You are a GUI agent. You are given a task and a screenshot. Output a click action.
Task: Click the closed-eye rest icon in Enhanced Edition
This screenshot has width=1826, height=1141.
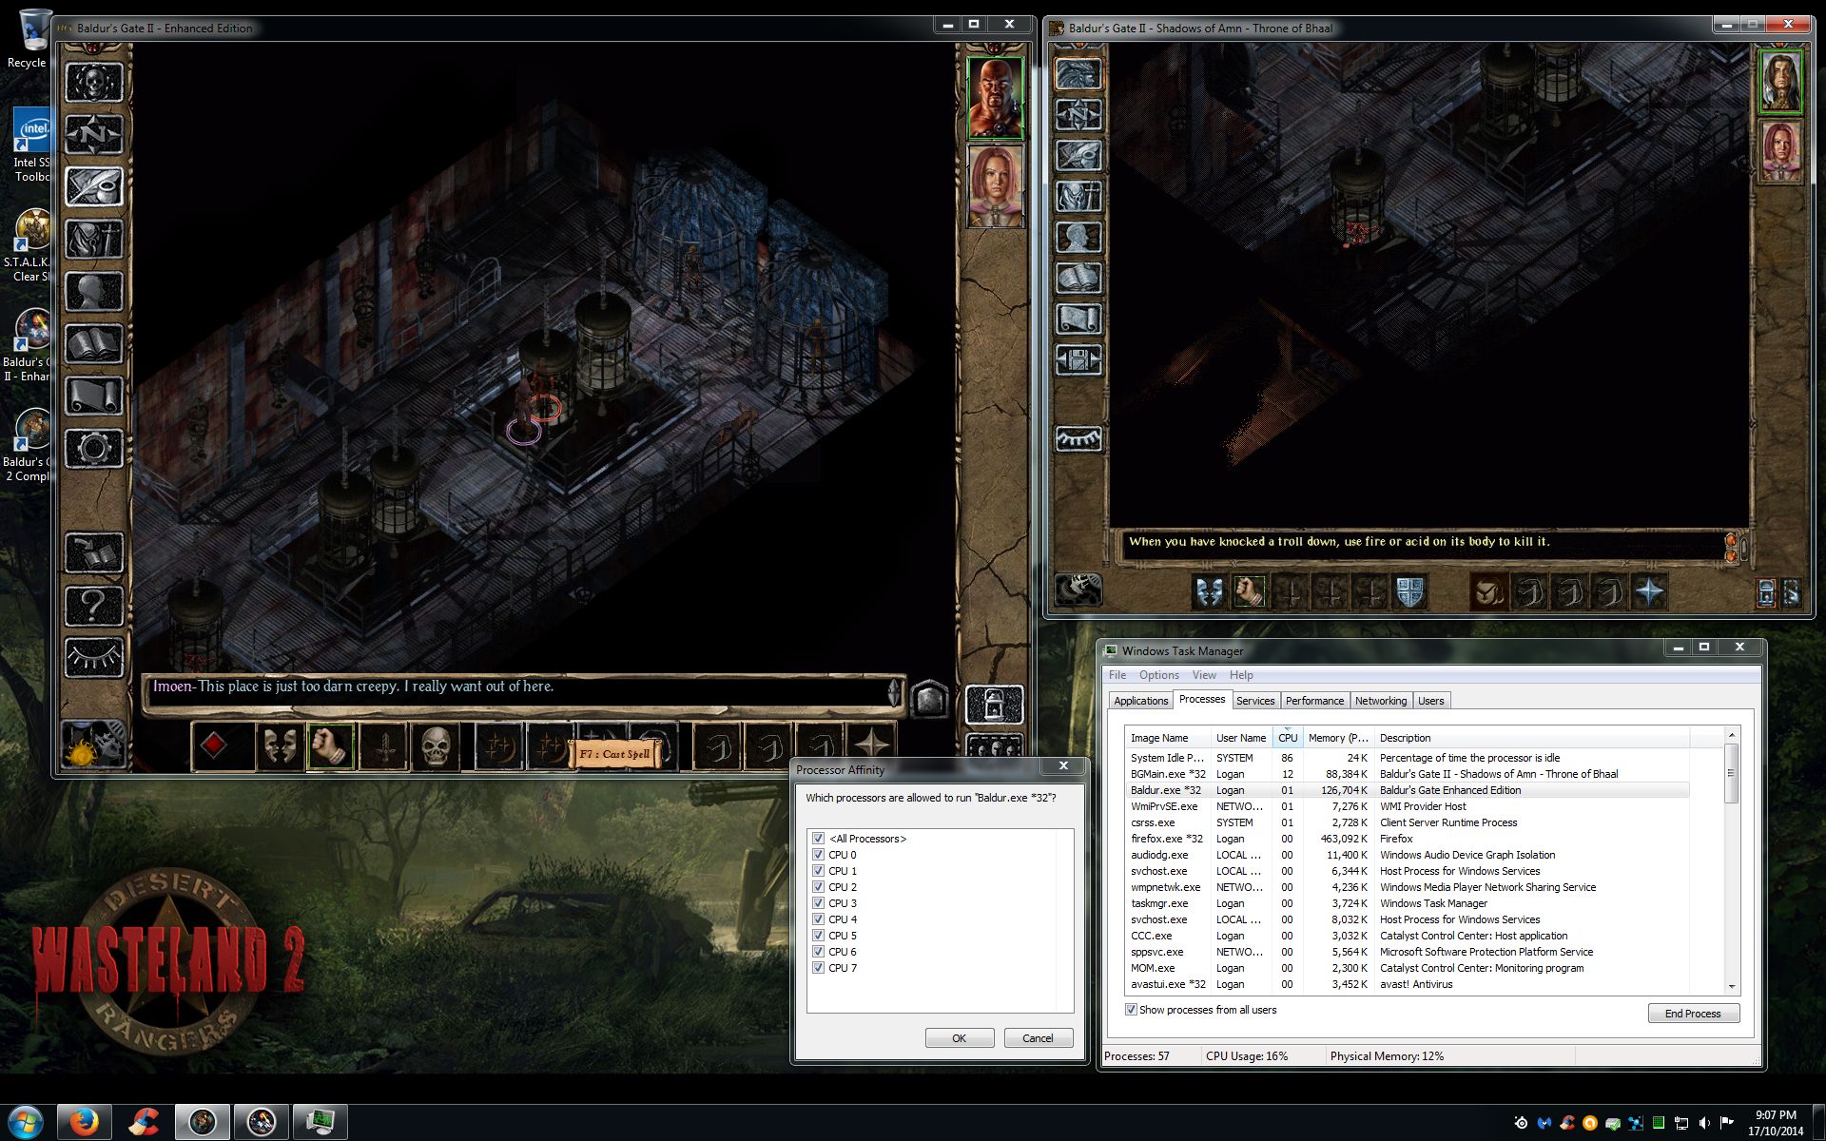(93, 657)
